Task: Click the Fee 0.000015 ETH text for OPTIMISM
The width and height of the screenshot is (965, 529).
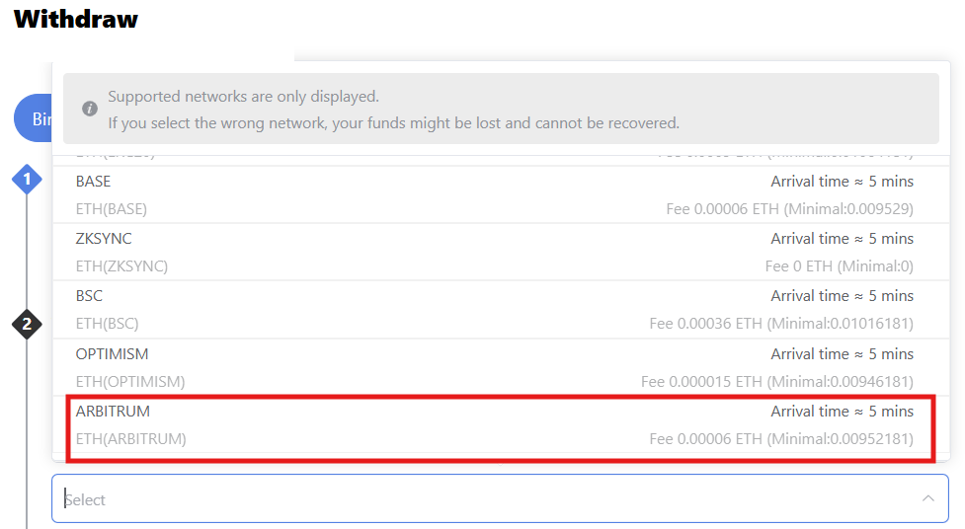Action: pyautogui.click(x=776, y=382)
